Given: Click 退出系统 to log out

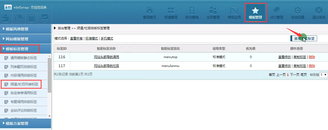Looking at the screenshot, I should [319, 13].
